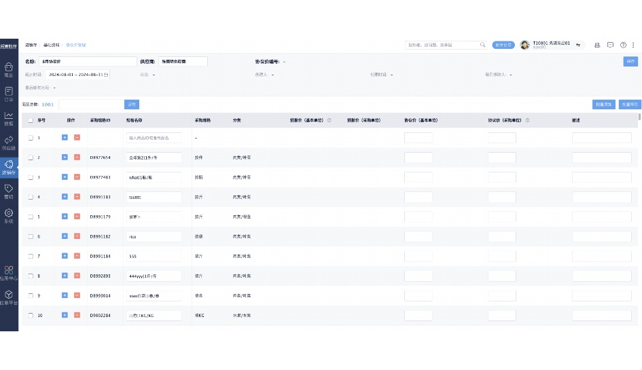Click the 进销存 breadcrumb item
Screen dimensions: 642x370
point(31,45)
